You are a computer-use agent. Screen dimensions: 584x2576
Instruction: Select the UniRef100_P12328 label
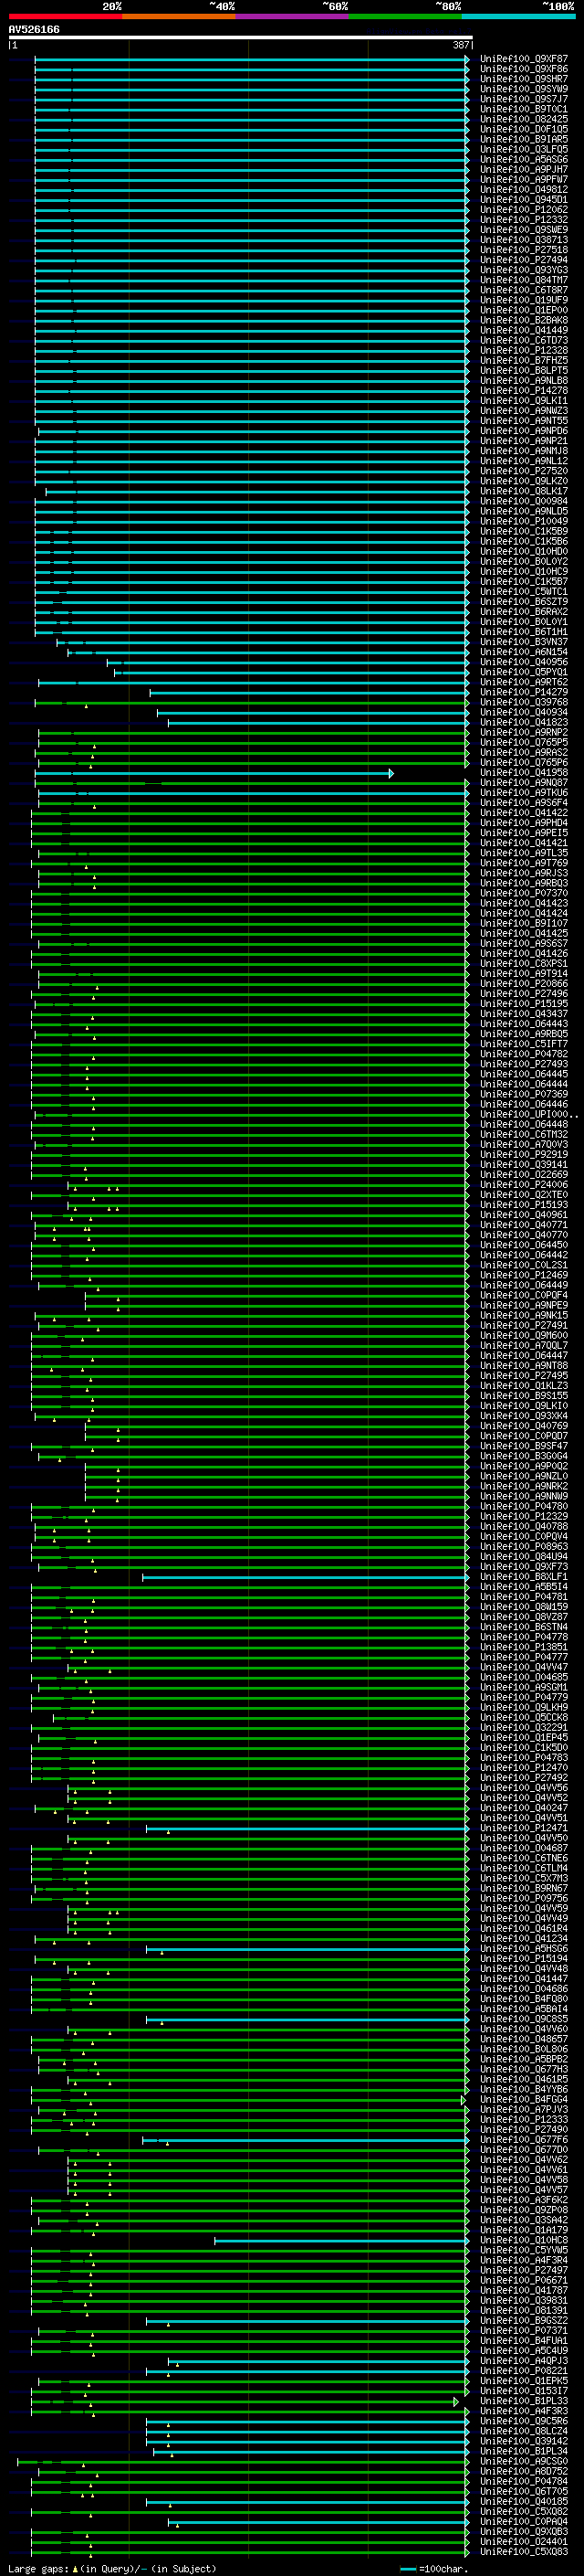point(524,351)
